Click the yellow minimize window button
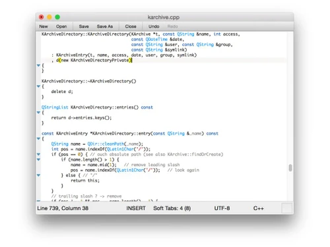The height and width of the screenshot is (247, 330). [x=49, y=17]
